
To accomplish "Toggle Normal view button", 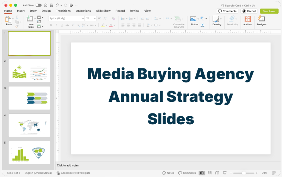I will tap(202, 173).
